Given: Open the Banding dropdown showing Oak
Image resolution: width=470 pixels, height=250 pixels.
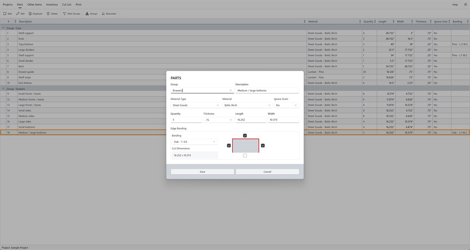Looking at the screenshot, I should (195, 142).
